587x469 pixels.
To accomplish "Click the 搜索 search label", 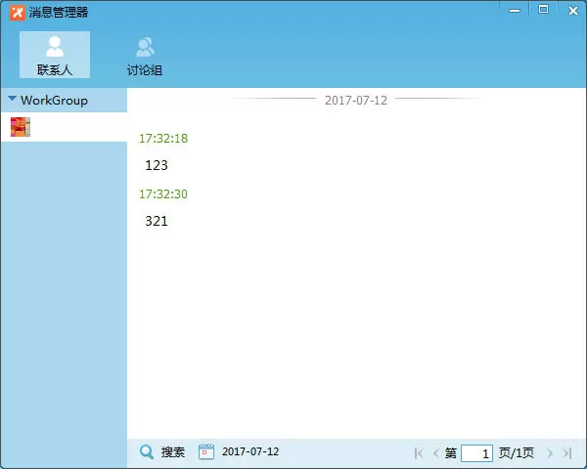I will (x=173, y=452).
